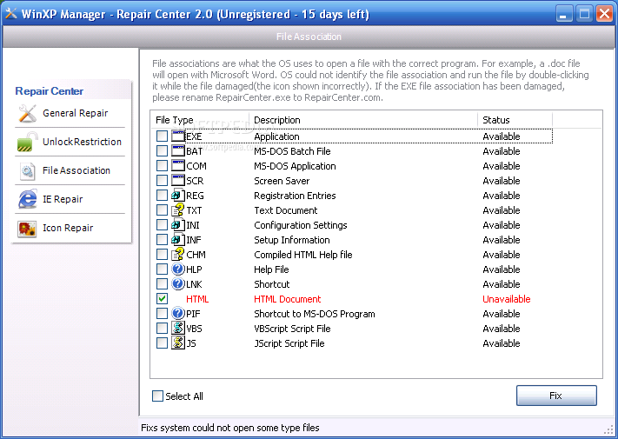Click the Icon Repair picture icon
Viewport: 618px width, 439px height.
click(27, 228)
